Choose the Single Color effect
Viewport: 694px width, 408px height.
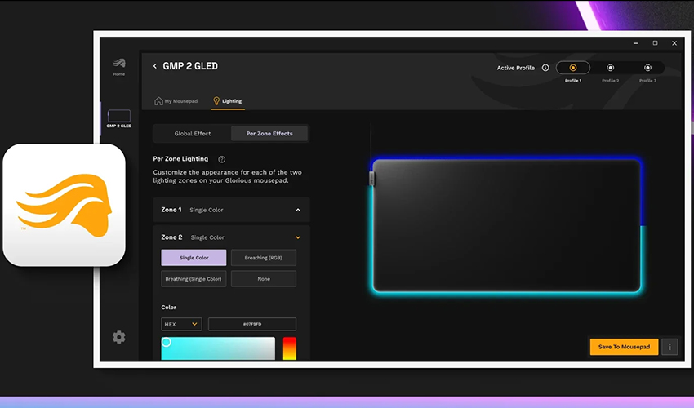click(x=194, y=258)
